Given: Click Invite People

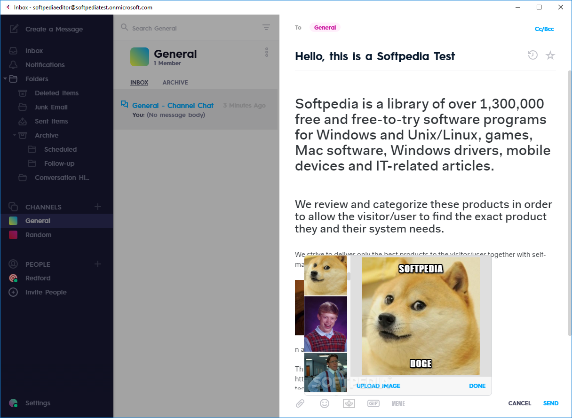Looking at the screenshot, I should (46, 292).
